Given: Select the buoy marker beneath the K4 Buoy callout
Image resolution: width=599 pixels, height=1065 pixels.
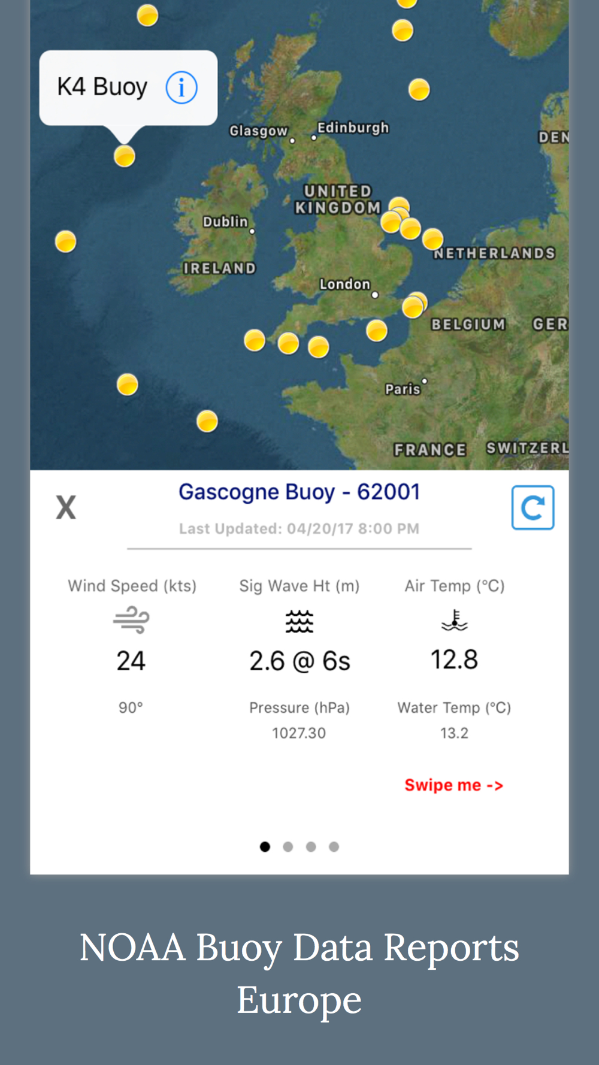Looking at the screenshot, I should tap(125, 156).
